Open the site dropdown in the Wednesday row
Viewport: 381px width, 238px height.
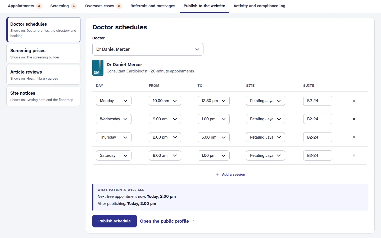click(x=265, y=119)
